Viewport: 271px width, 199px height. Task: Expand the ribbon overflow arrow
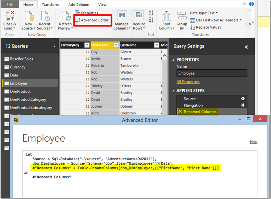[253, 22]
